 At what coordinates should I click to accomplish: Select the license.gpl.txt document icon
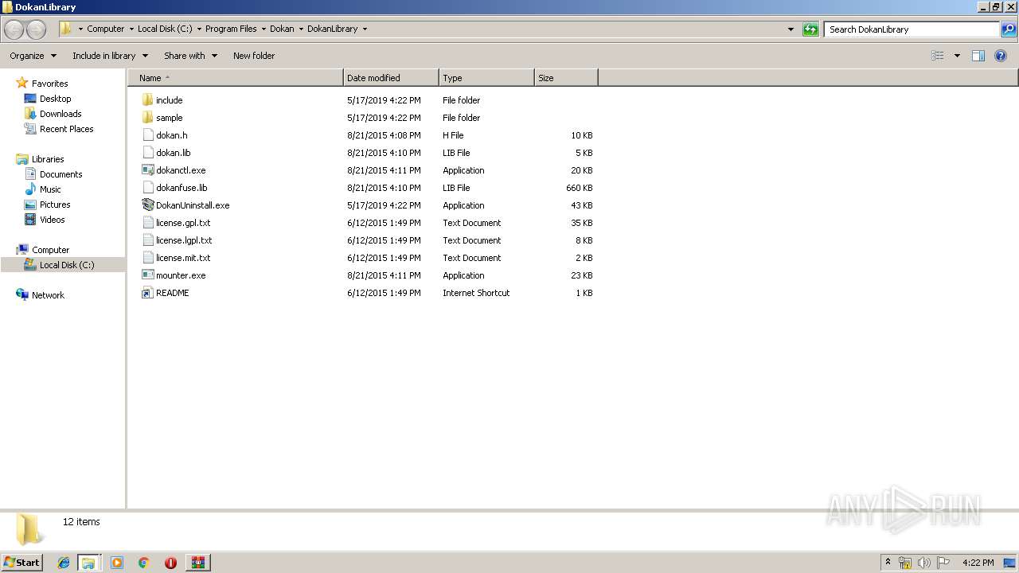pyautogui.click(x=147, y=223)
